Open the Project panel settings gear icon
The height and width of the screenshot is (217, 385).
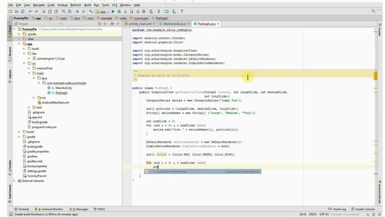click(x=112, y=24)
